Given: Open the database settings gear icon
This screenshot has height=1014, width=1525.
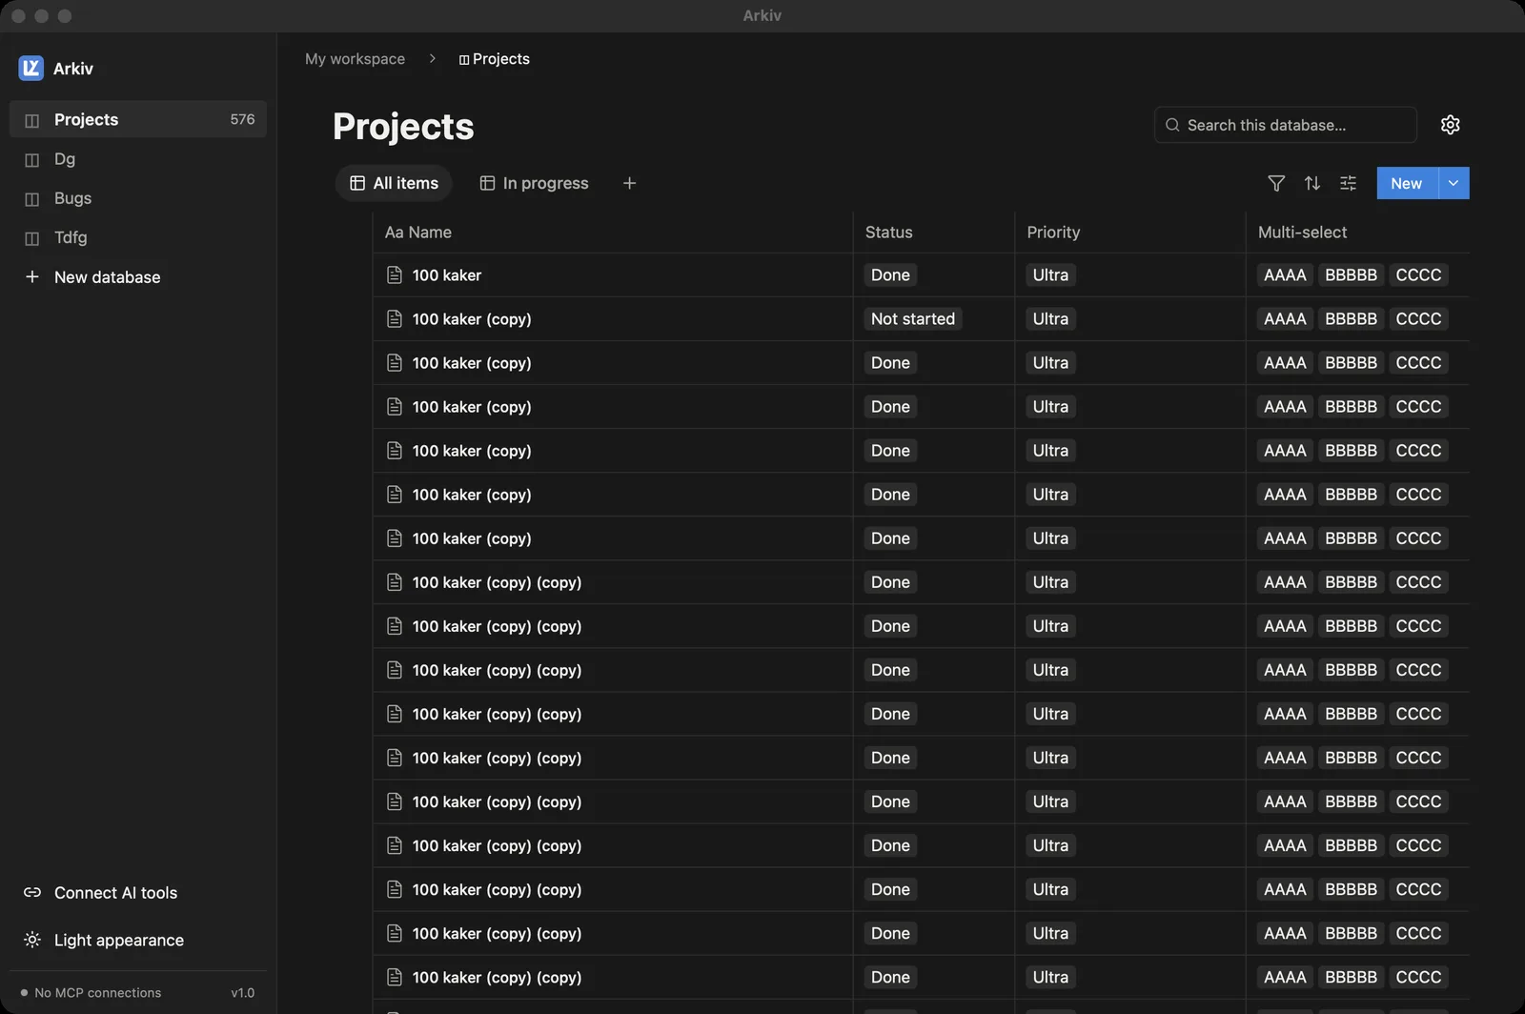Looking at the screenshot, I should (x=1451, y=125).
